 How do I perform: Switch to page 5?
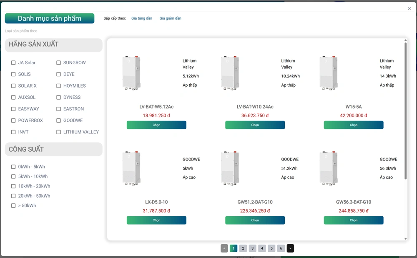pos(271,248)
